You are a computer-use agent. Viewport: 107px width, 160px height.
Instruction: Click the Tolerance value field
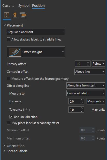point(74,110)
